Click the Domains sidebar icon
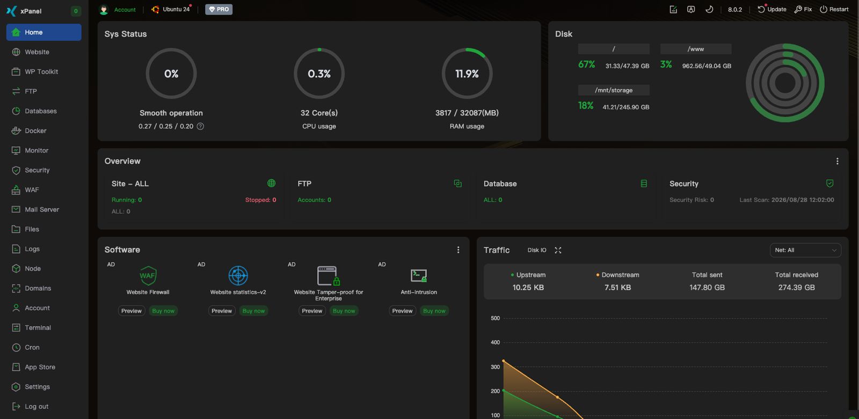 pyautogui.click(x=16, y=288)
